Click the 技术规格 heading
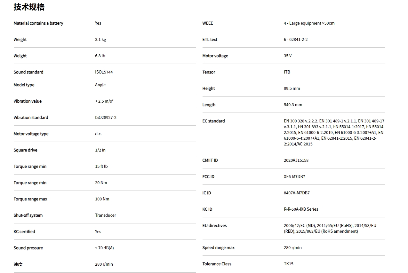The image size is (408, 273). pyautogui.click(x=29, y=7)
